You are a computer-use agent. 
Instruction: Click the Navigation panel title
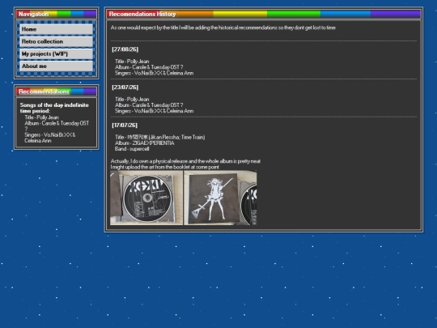point(34,14)
